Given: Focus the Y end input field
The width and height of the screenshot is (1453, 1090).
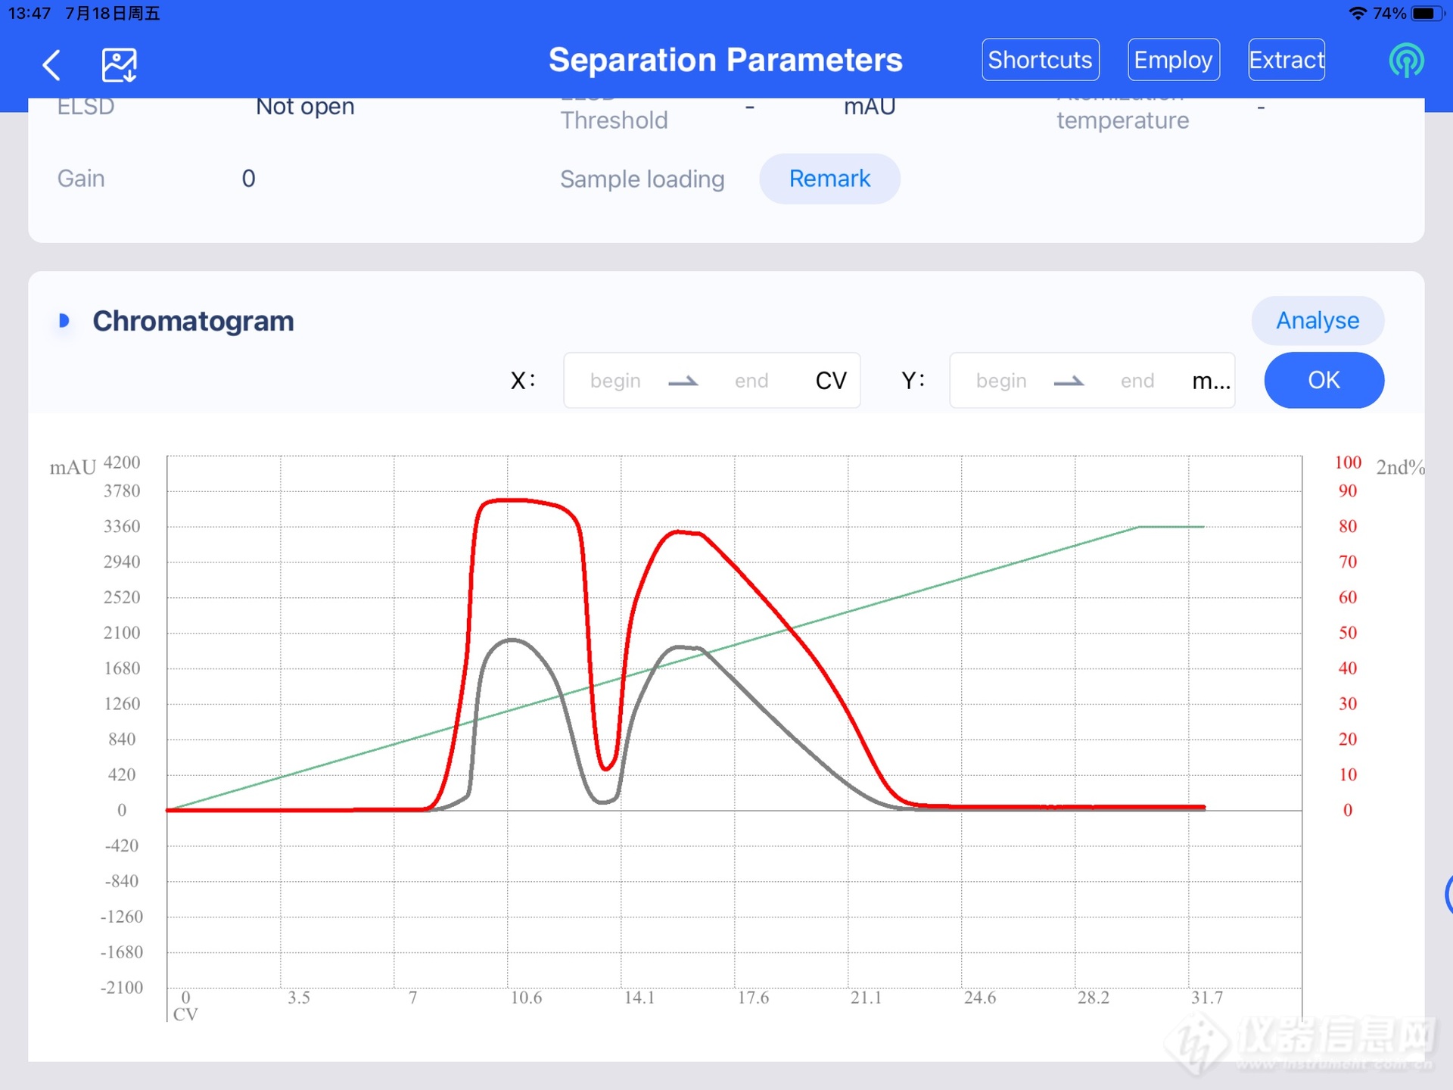Looking at the screenshot, I should coord(1137,381).
